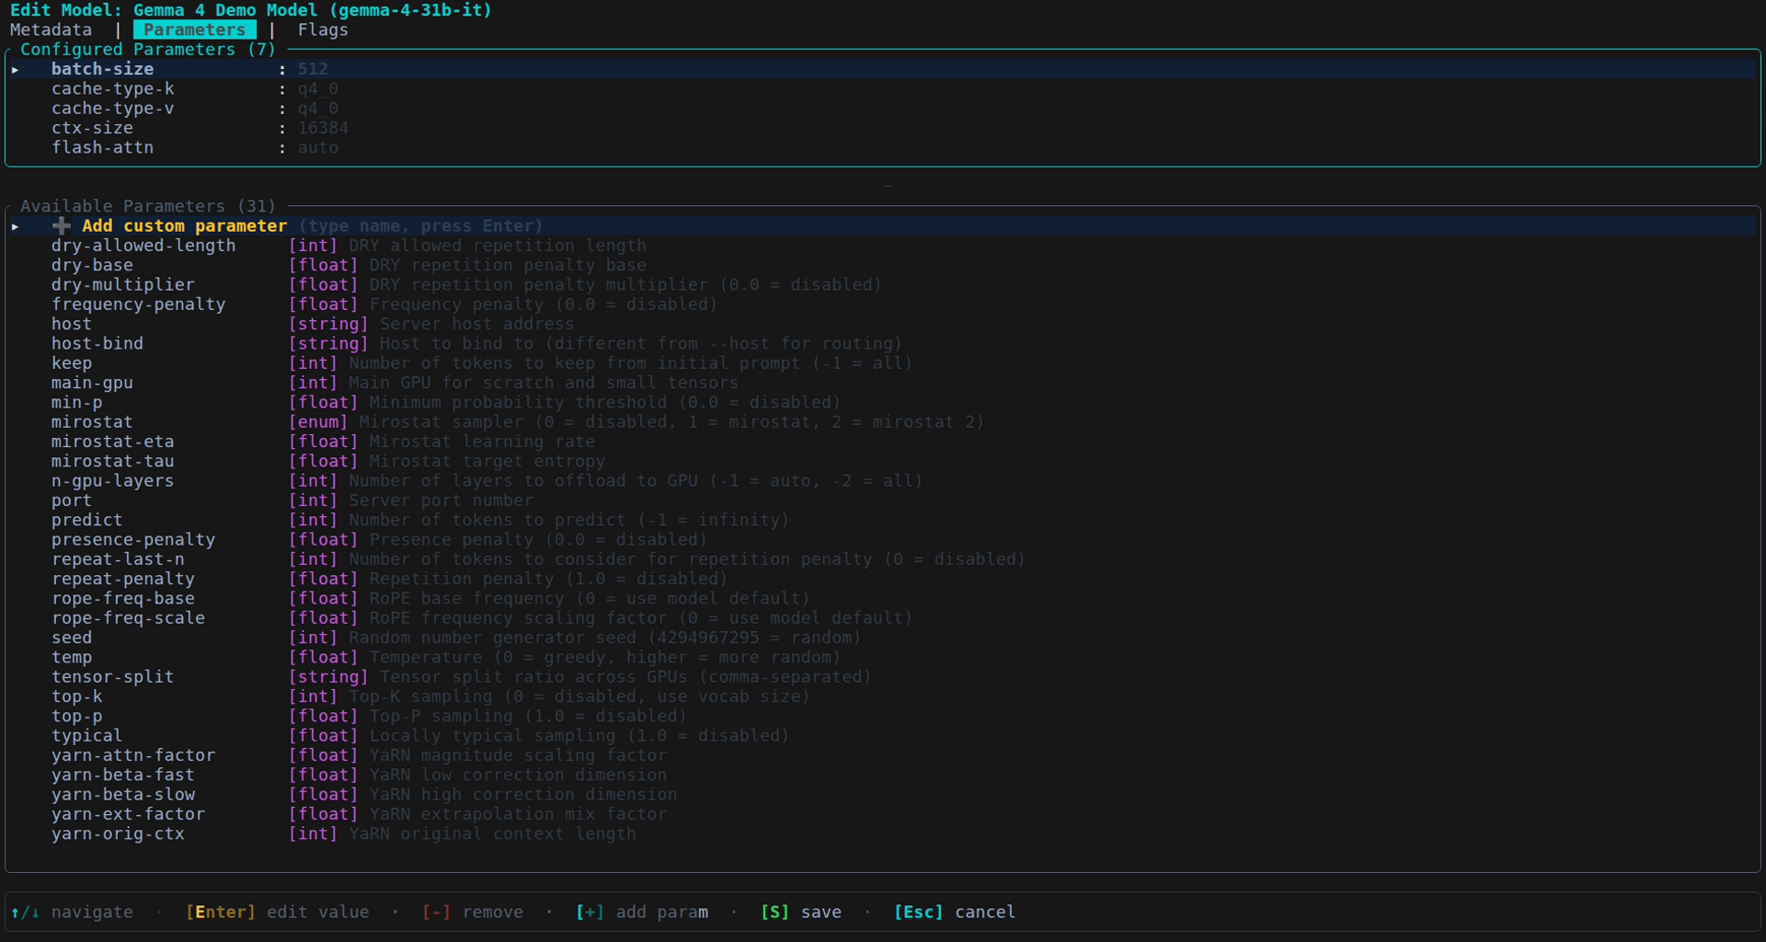Expand the batch-size row using its arrow

click(x=13, y=68)
